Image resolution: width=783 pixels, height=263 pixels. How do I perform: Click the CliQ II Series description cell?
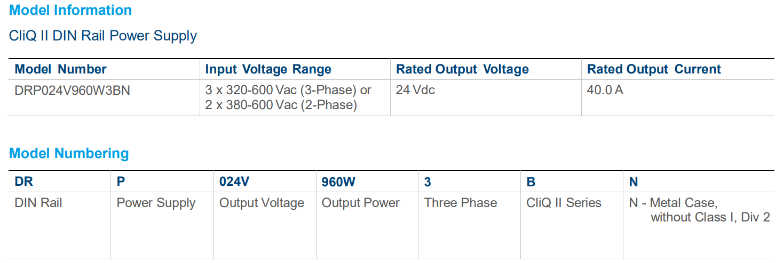coord(564,203)
